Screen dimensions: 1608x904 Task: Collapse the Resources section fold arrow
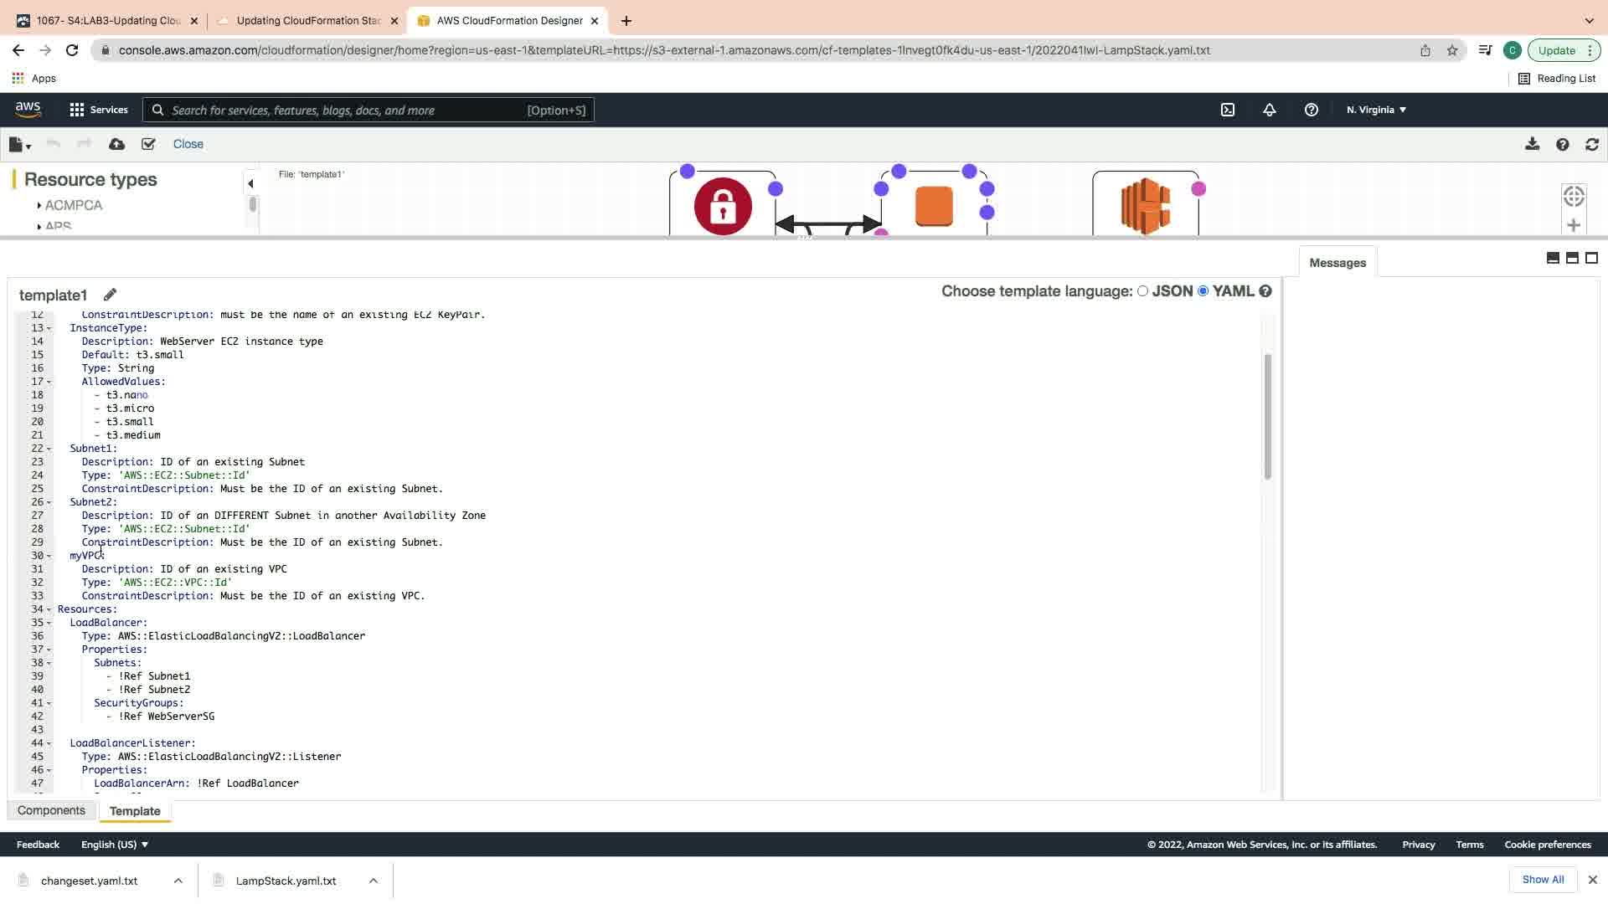coord(49,609)
